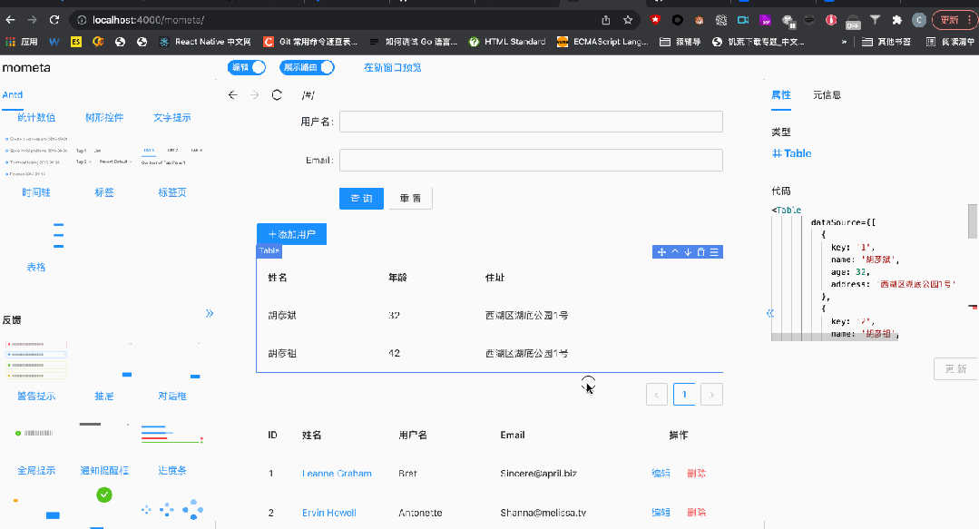Screen dimensions: 979x529
Task: Refresh the preview using its reload icon
Action: pos(276,94)
